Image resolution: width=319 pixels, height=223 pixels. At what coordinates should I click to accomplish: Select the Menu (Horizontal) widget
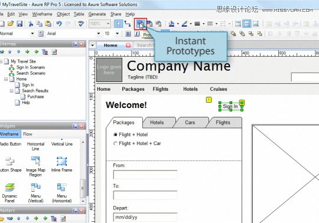pos(61,193)
